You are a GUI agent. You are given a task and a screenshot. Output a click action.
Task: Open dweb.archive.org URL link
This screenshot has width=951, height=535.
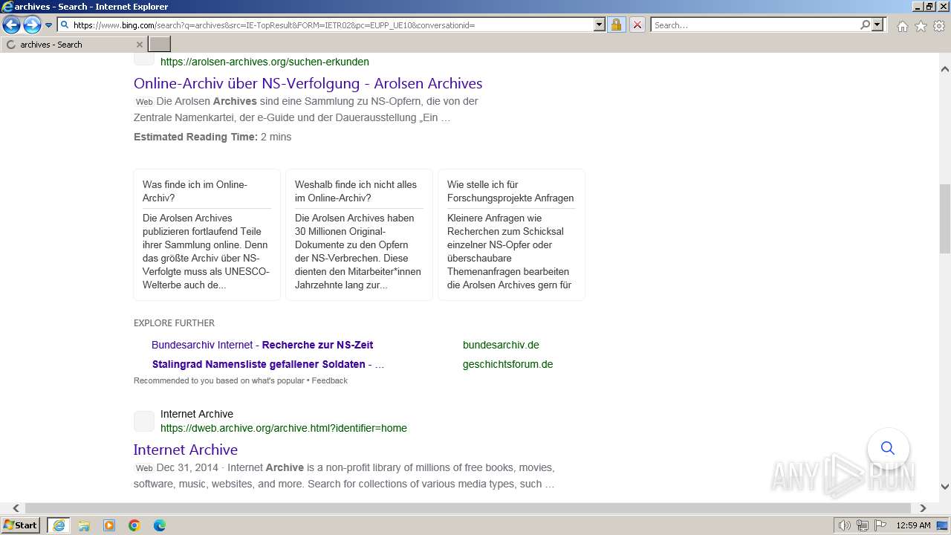pyautogui.click(x=284, y=428)
